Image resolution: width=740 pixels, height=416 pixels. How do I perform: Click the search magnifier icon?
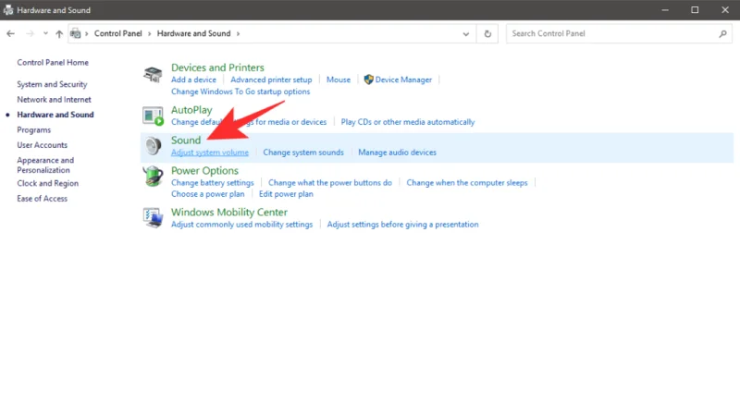(723, 33)
